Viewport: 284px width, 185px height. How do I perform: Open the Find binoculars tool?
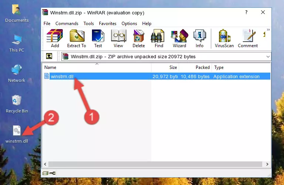[159, 38]
